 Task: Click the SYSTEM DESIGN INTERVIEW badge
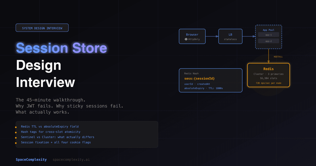pos(42,28)
